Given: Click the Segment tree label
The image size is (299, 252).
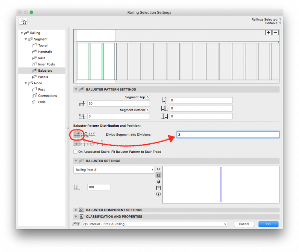Looking at the screenshot, I should 41,39.
